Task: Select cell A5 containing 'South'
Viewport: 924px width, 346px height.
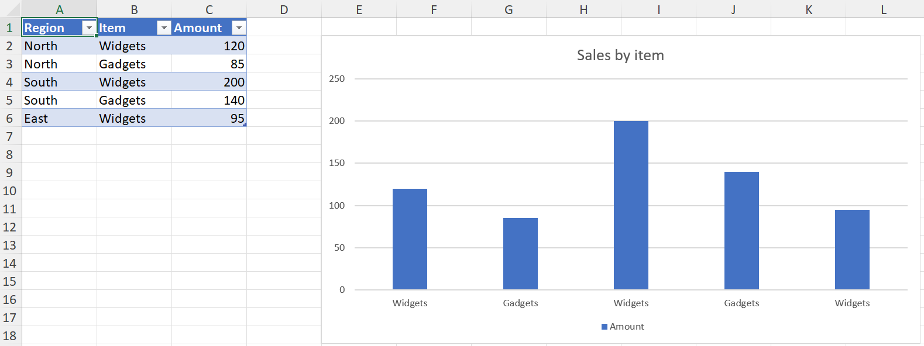Action: coord(59,100)
